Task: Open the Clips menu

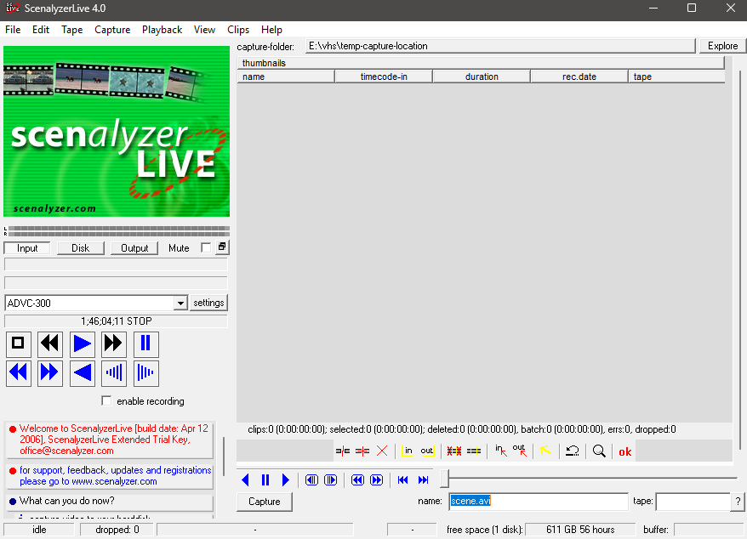Action: coord(238,30)
